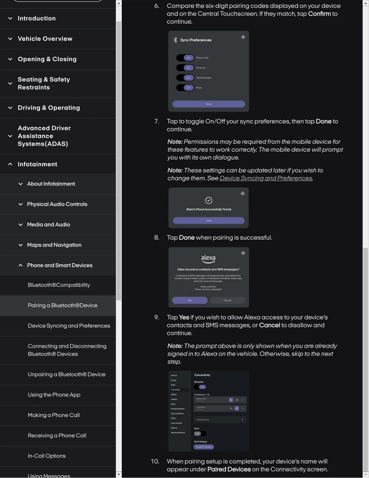Toggle Contacts switch in Sync Preferences

(185, 68)
